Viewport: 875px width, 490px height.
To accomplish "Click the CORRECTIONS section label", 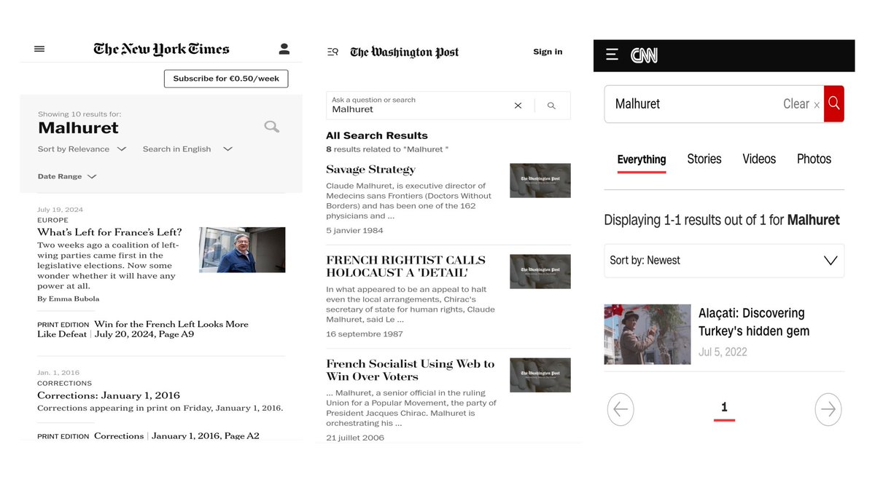I will pyautogui.click(x=65, y=383).
